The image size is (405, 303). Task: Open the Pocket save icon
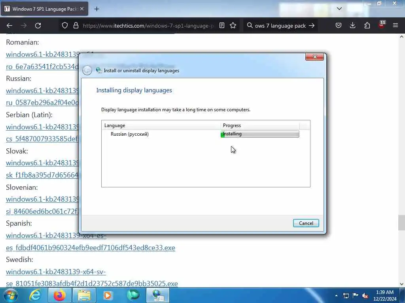[x=339, y=26]
